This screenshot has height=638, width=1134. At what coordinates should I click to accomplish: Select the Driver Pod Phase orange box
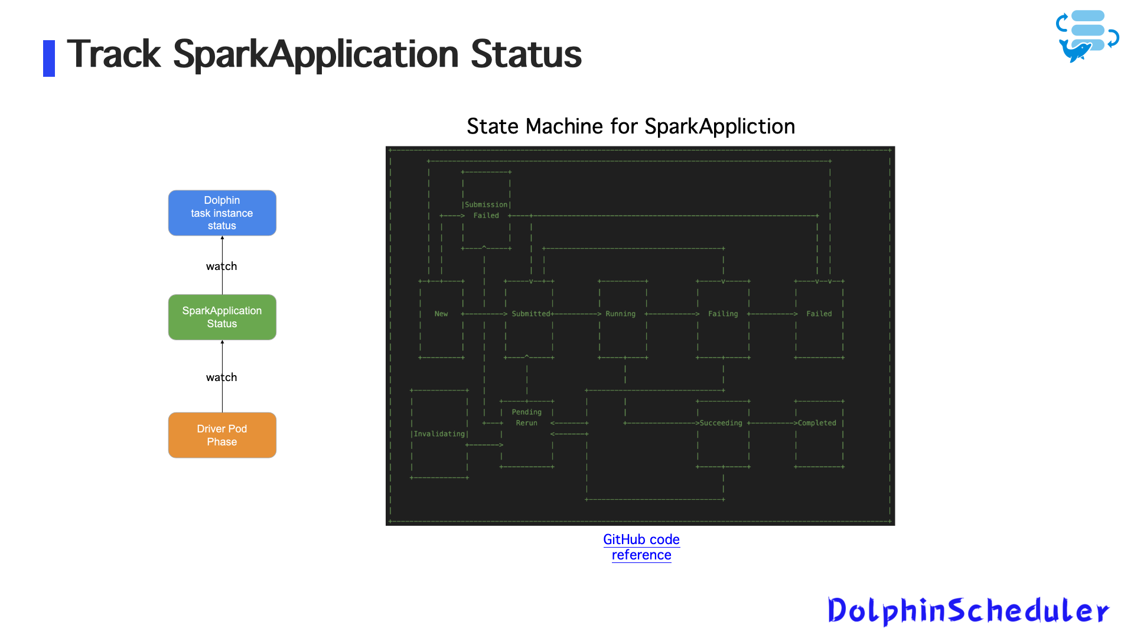point(222,435)
